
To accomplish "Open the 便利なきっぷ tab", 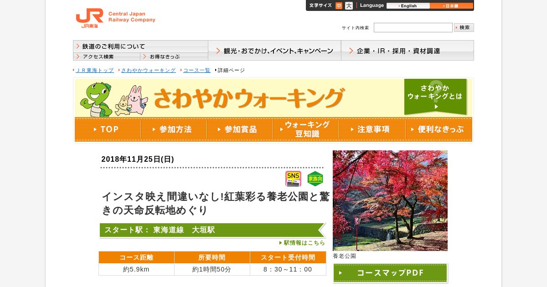I will [439, 129].
